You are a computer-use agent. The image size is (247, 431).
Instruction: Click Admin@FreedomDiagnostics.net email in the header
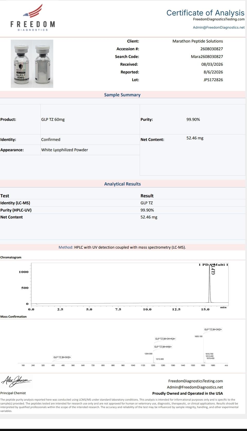(219, 28)
